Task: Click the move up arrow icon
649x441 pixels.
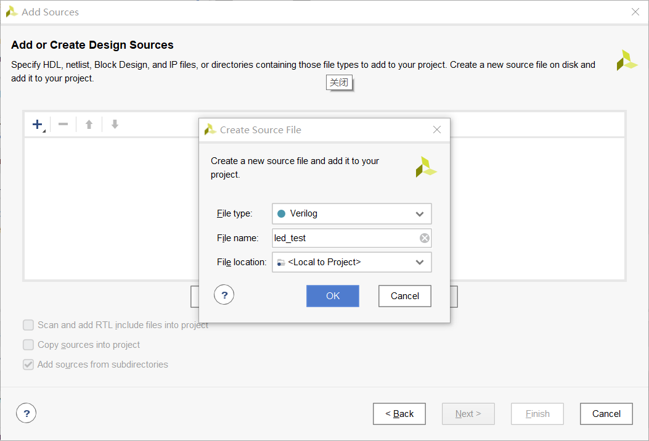Action: pyautogui.click(x=89, y=124)
